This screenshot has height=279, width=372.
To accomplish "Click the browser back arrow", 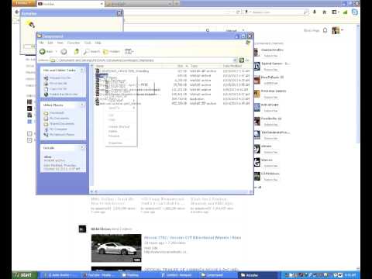I will (17, 12).
